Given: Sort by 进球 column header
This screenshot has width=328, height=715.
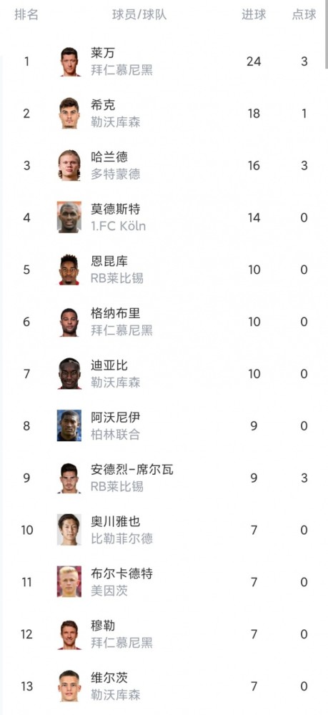Looking at the screenshot, I should pos(254,14).
